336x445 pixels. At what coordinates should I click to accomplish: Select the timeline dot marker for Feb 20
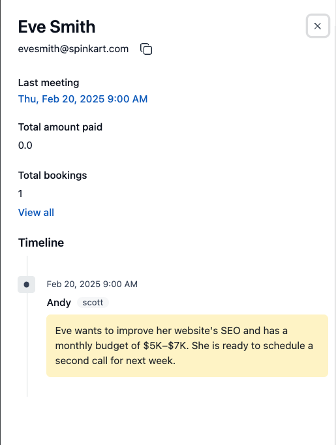tap(26, 284)
